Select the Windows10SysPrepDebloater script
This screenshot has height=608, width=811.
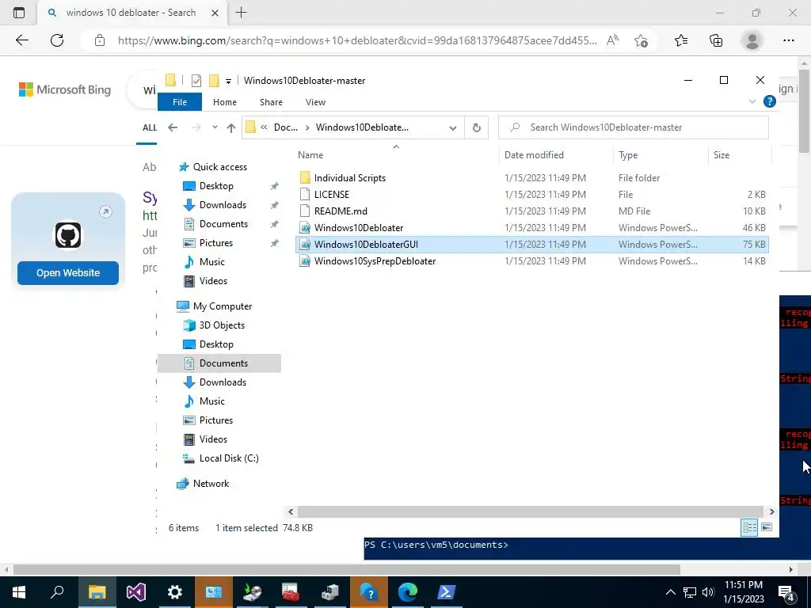pyautogui.click(x=375, y=261)
